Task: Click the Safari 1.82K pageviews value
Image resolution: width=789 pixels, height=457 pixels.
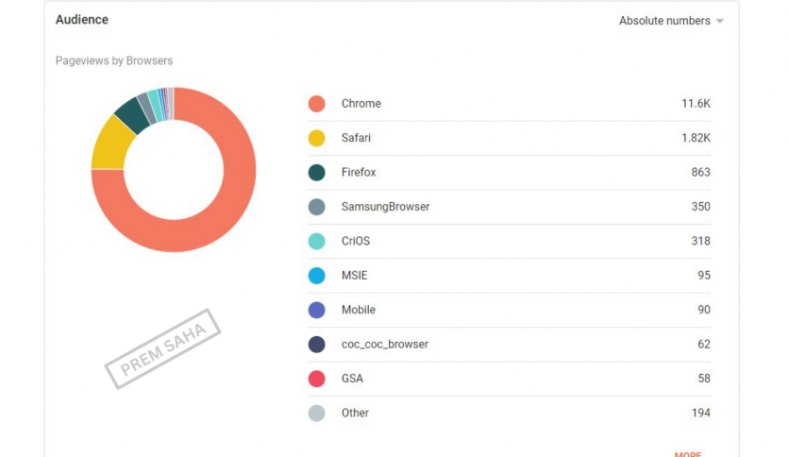Action: (695, 139)
